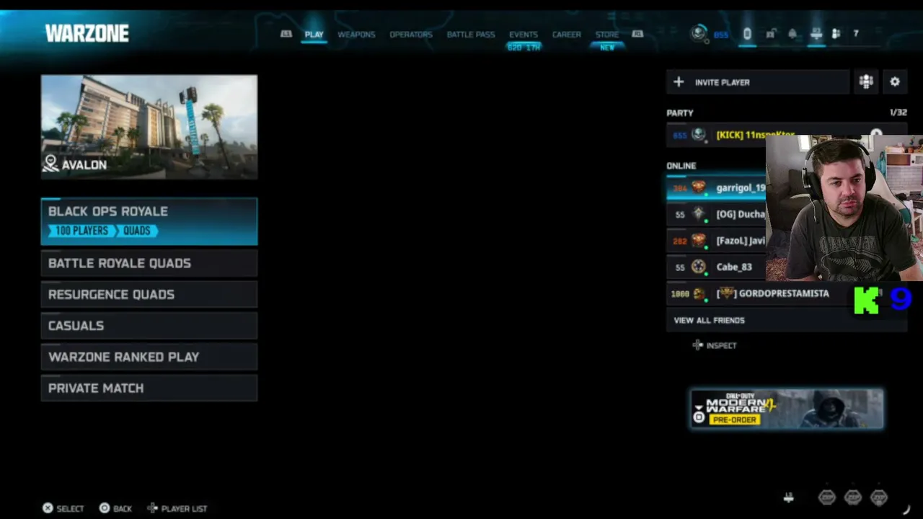The image size is (923, 519).
Task: Click the party leader's rank emblem
Action: click(x=698, y=135)
